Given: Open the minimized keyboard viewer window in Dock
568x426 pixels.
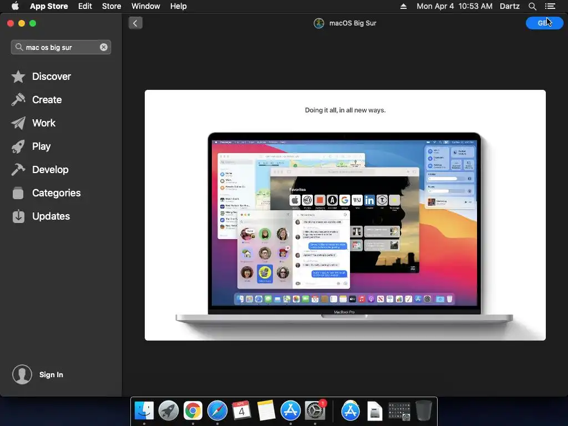Looking at the screenshot, I should pos(399,412).
